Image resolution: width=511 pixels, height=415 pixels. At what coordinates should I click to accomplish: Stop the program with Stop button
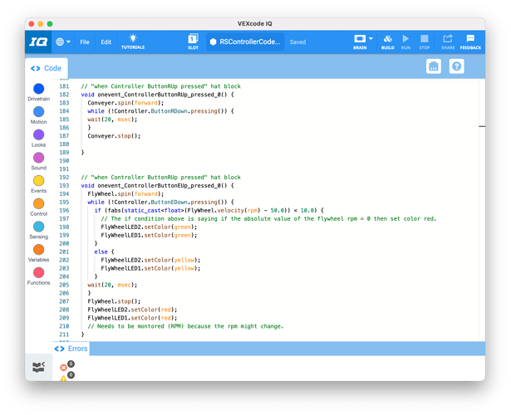tap(425, 41)
